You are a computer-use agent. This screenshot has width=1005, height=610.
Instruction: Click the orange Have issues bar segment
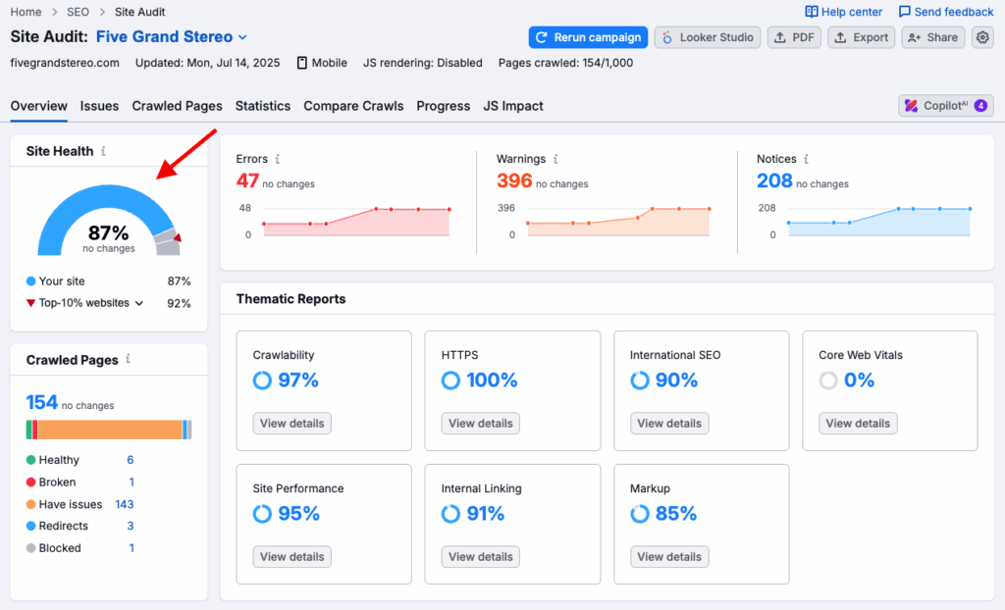[110, 430]
